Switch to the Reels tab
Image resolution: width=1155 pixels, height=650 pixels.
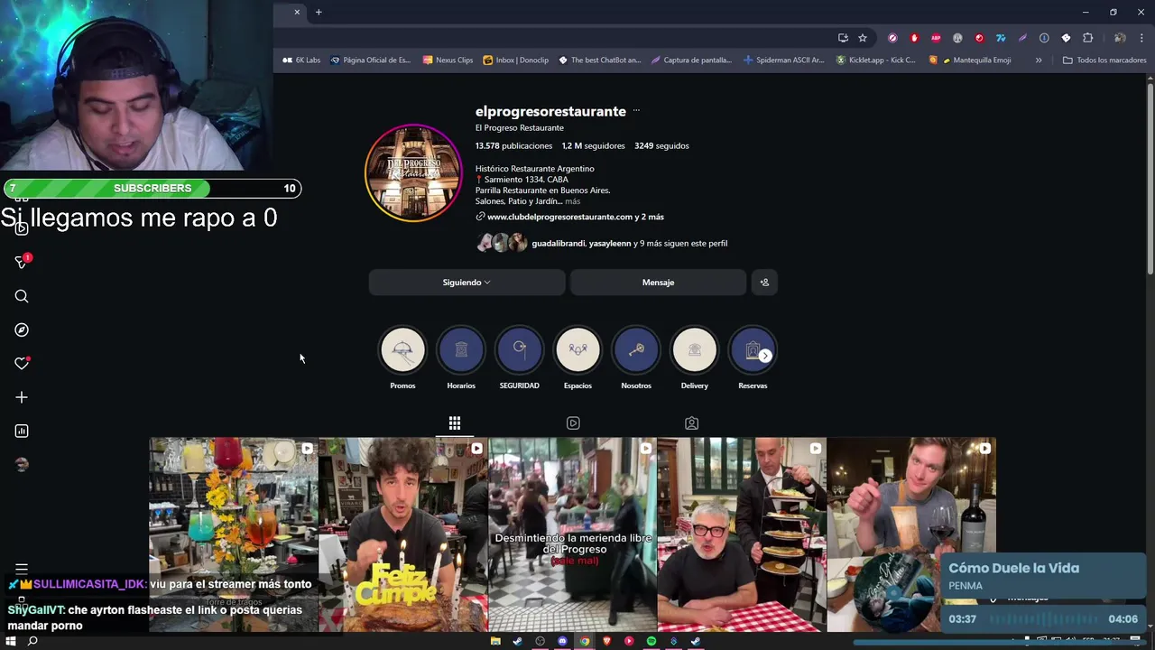(x=573, y=423)
